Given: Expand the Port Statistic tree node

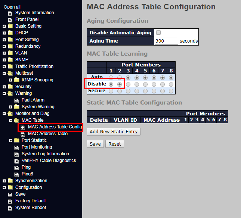Looking at the screenshot, I should (10, 140).
